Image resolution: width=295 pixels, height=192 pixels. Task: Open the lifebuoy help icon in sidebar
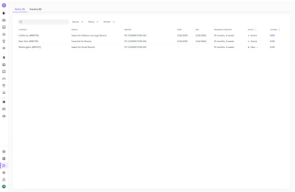(4, 159)
